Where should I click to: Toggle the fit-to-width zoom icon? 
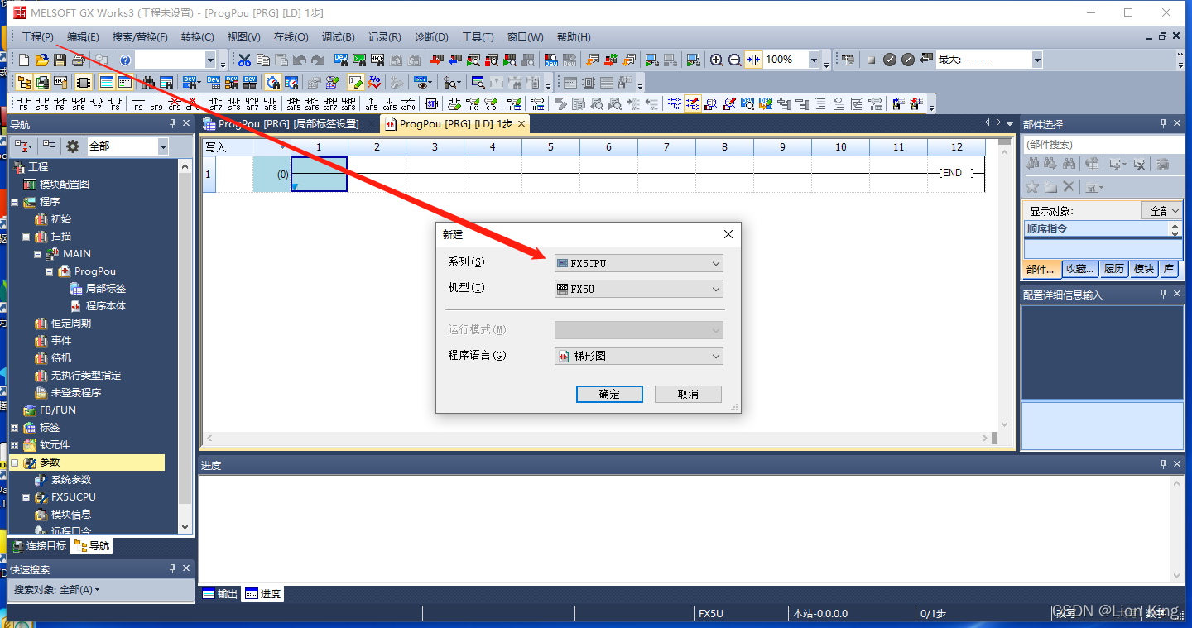click(x=753, y=60)
